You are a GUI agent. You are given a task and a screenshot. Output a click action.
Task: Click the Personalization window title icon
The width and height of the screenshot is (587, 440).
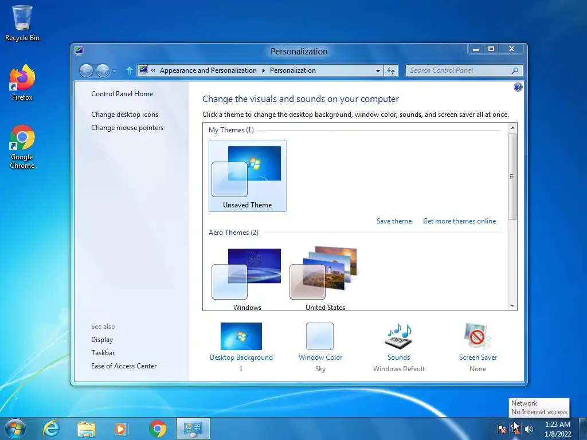pyautogui.click(x=79, y=51)
